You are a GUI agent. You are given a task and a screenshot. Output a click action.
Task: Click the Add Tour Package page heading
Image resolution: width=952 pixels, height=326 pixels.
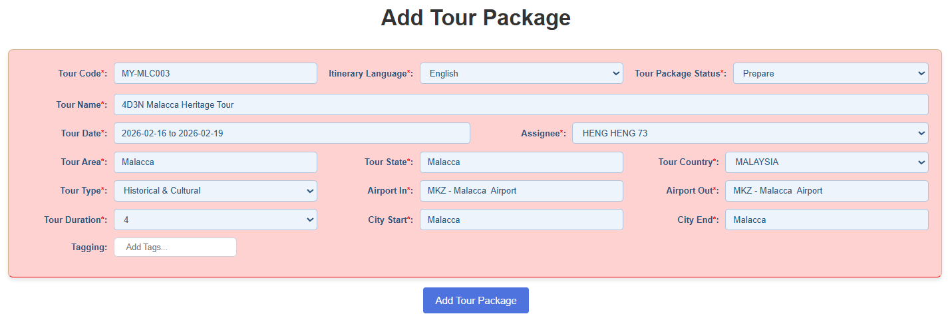pos(476,18)
